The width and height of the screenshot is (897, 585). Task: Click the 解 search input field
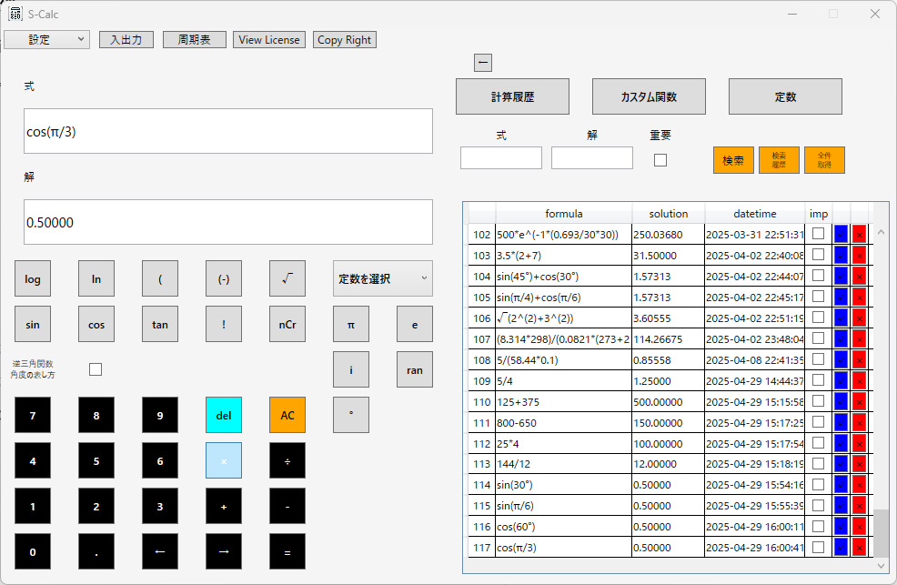tap(592, 157)
